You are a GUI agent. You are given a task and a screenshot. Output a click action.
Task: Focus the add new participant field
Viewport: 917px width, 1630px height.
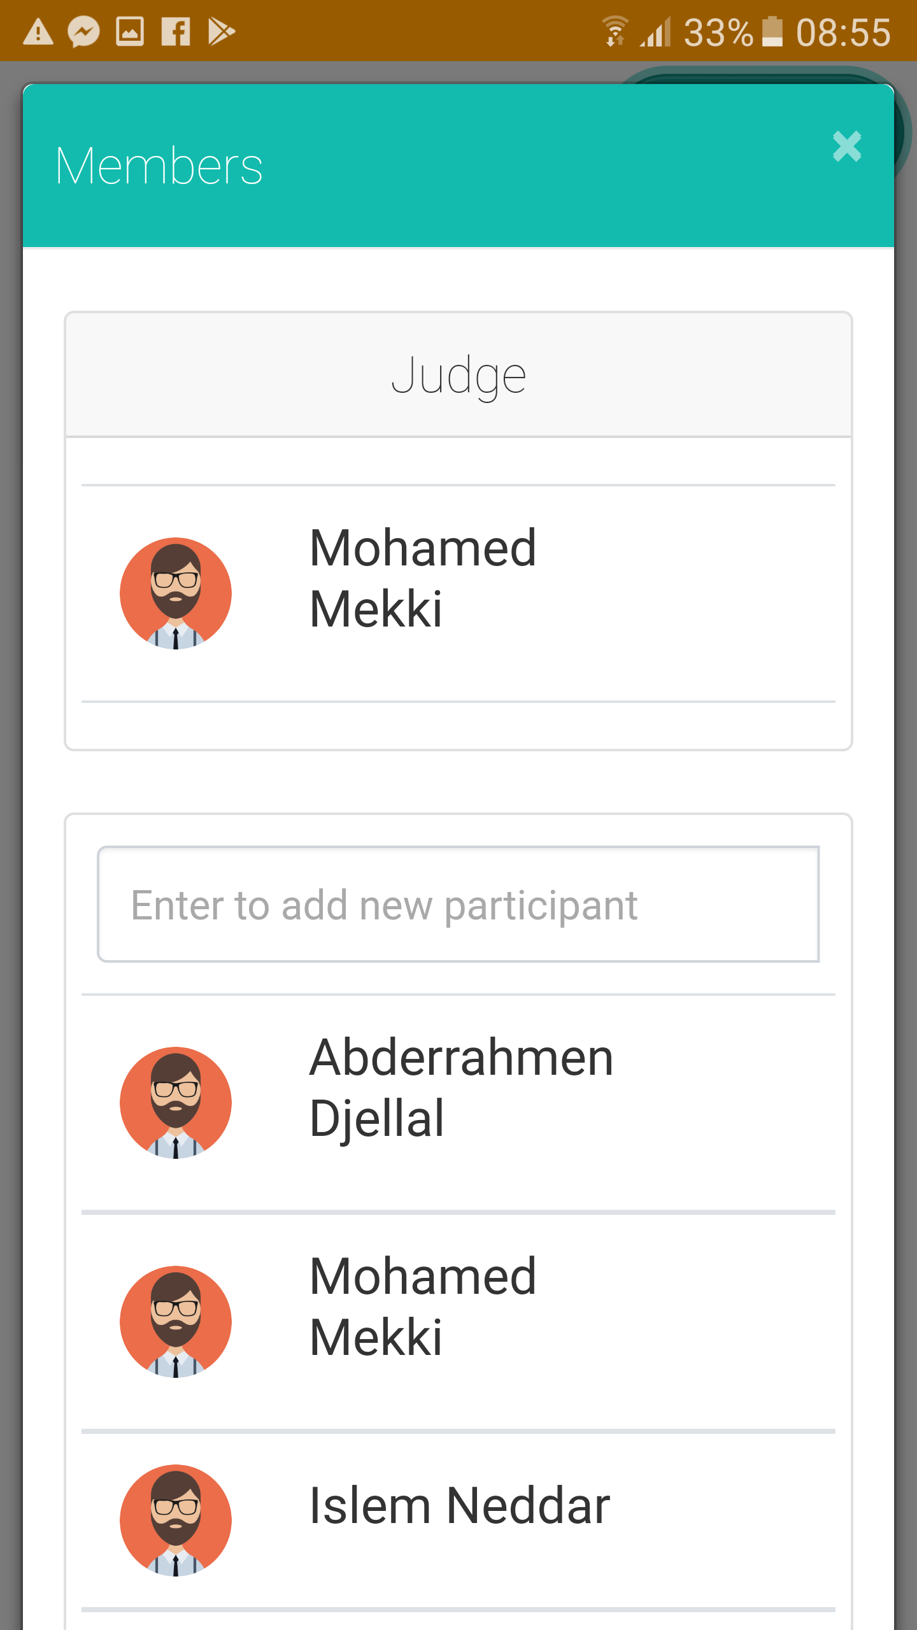tap(458, 904)
